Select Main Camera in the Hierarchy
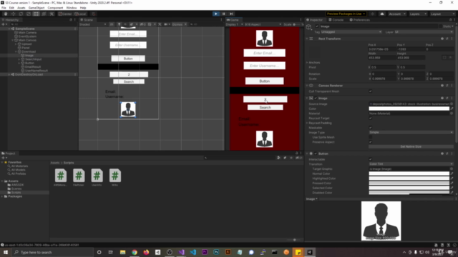The height and width of the screenshot is (257, 458). click(x=27, y=33)
